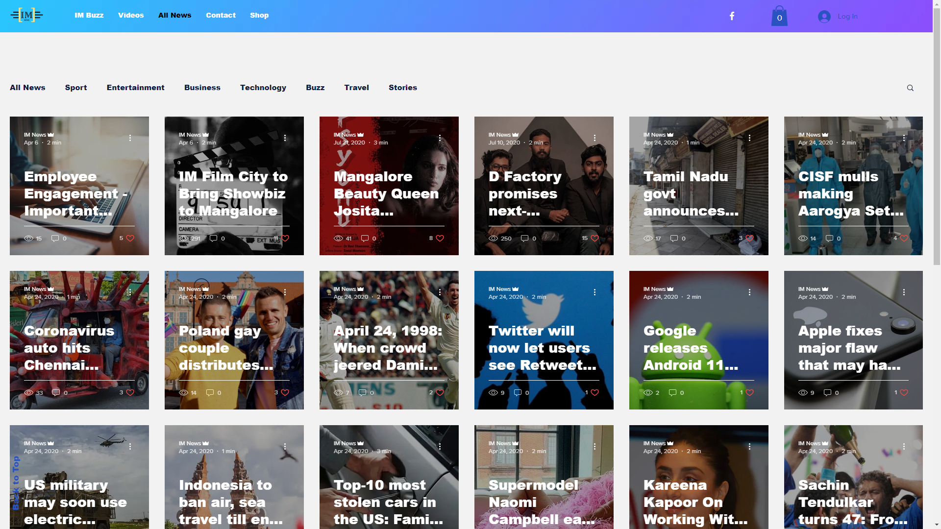Open All News in top navigation

pos(174,15)
